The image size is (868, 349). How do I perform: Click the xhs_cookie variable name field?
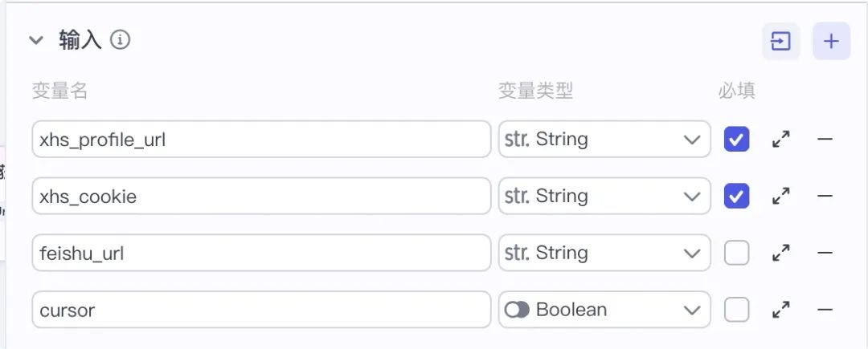click(261, 196)
